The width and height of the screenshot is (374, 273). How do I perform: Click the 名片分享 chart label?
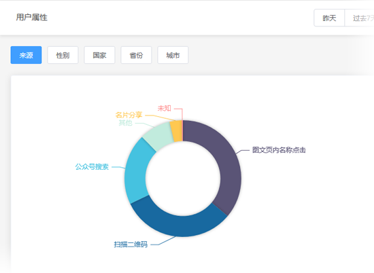129,115
